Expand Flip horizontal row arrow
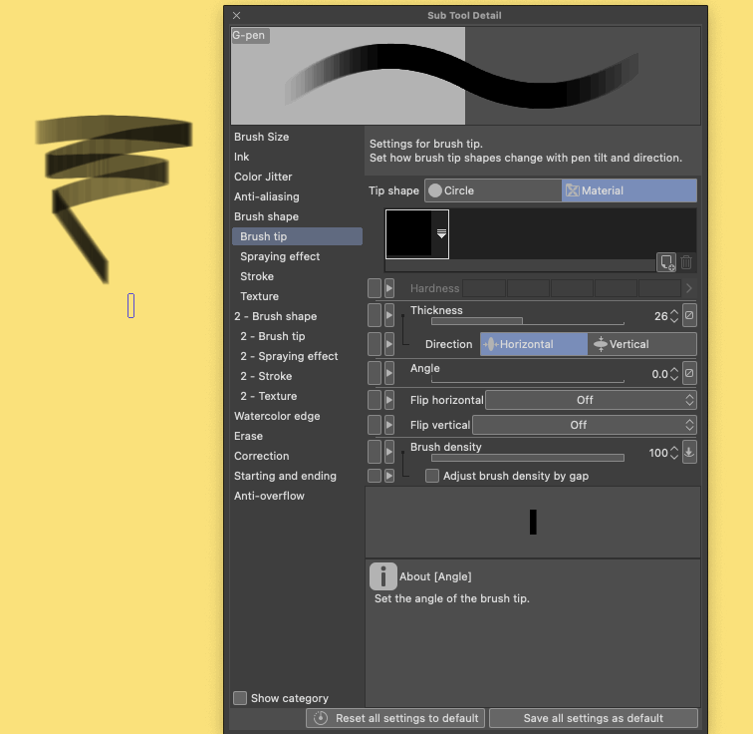Screen dimensions: 753x734 [389, 400]
